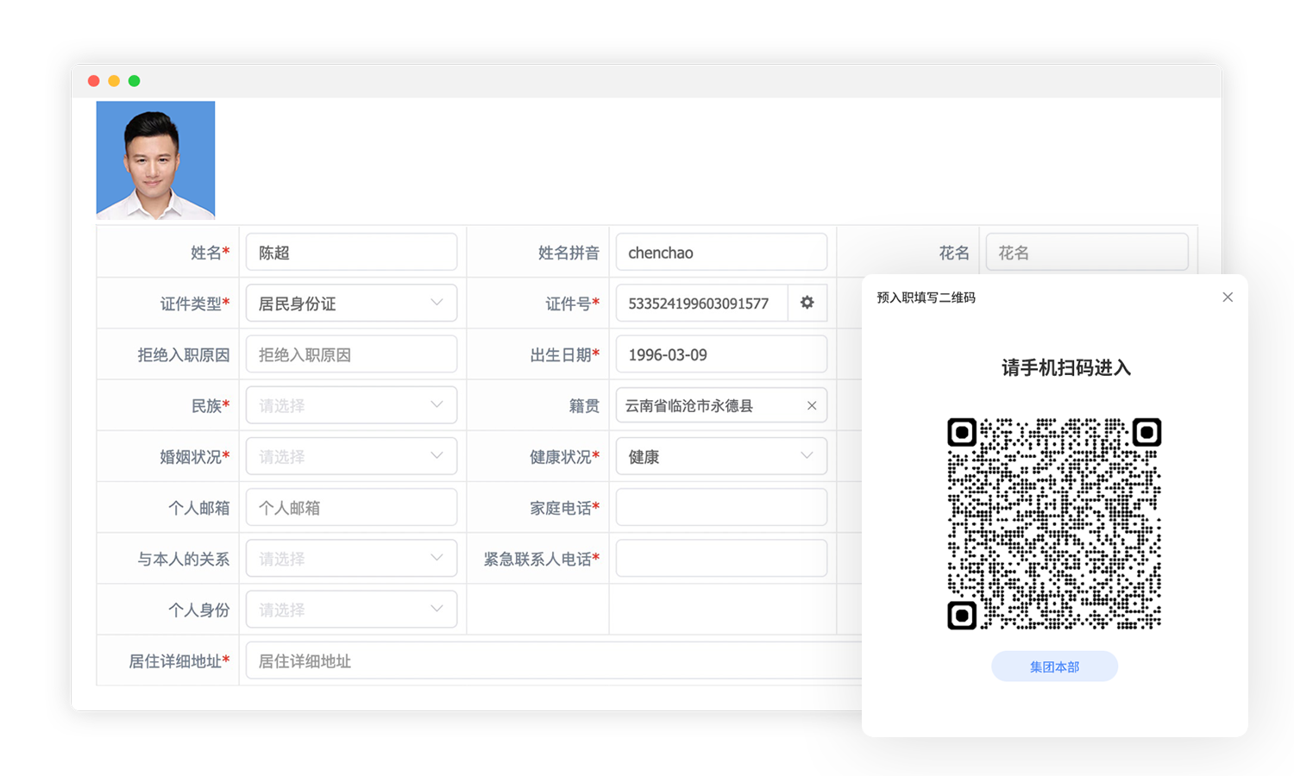Click the 紧急联系人电话 input field
The width and height of the screenshot is (1294, 776).
[x=721, y=558]
